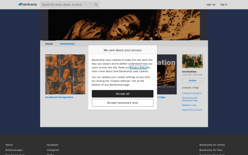248x155 pixels.
Task: Open the Unaltered Perspective album cover
Action: [x=65, y=74]
